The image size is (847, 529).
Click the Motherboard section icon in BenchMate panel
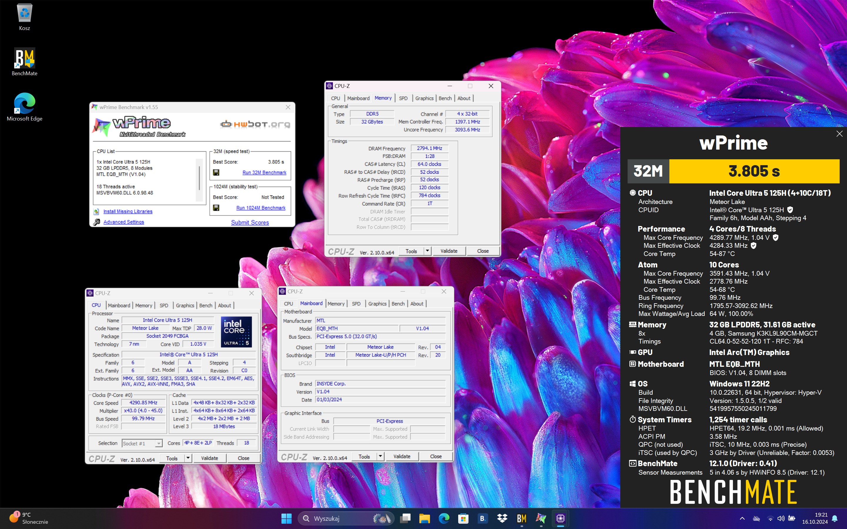[x=632, y=364]
